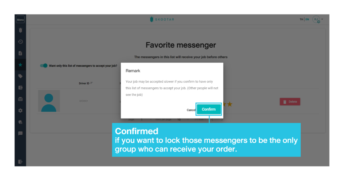Open the gift box icon in sidebar
344x180 pixels.
pos(20,99)
